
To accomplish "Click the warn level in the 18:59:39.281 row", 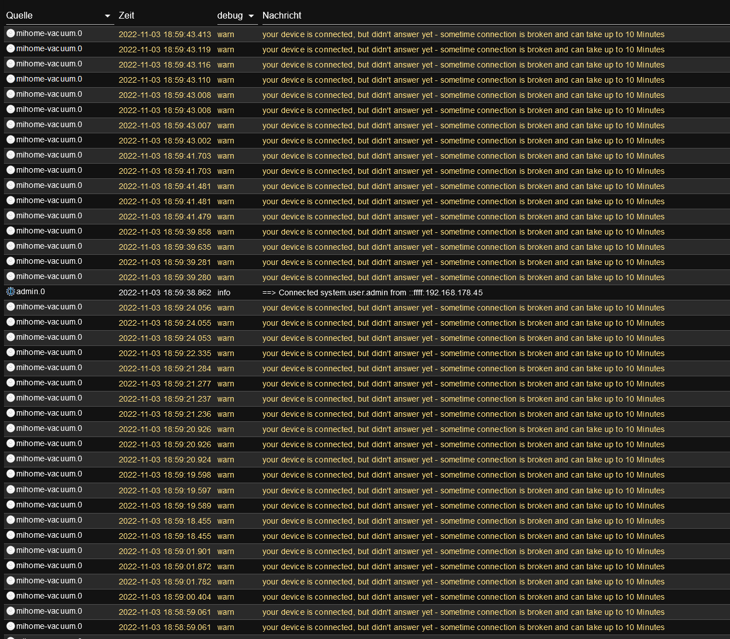I will point(226,262).
